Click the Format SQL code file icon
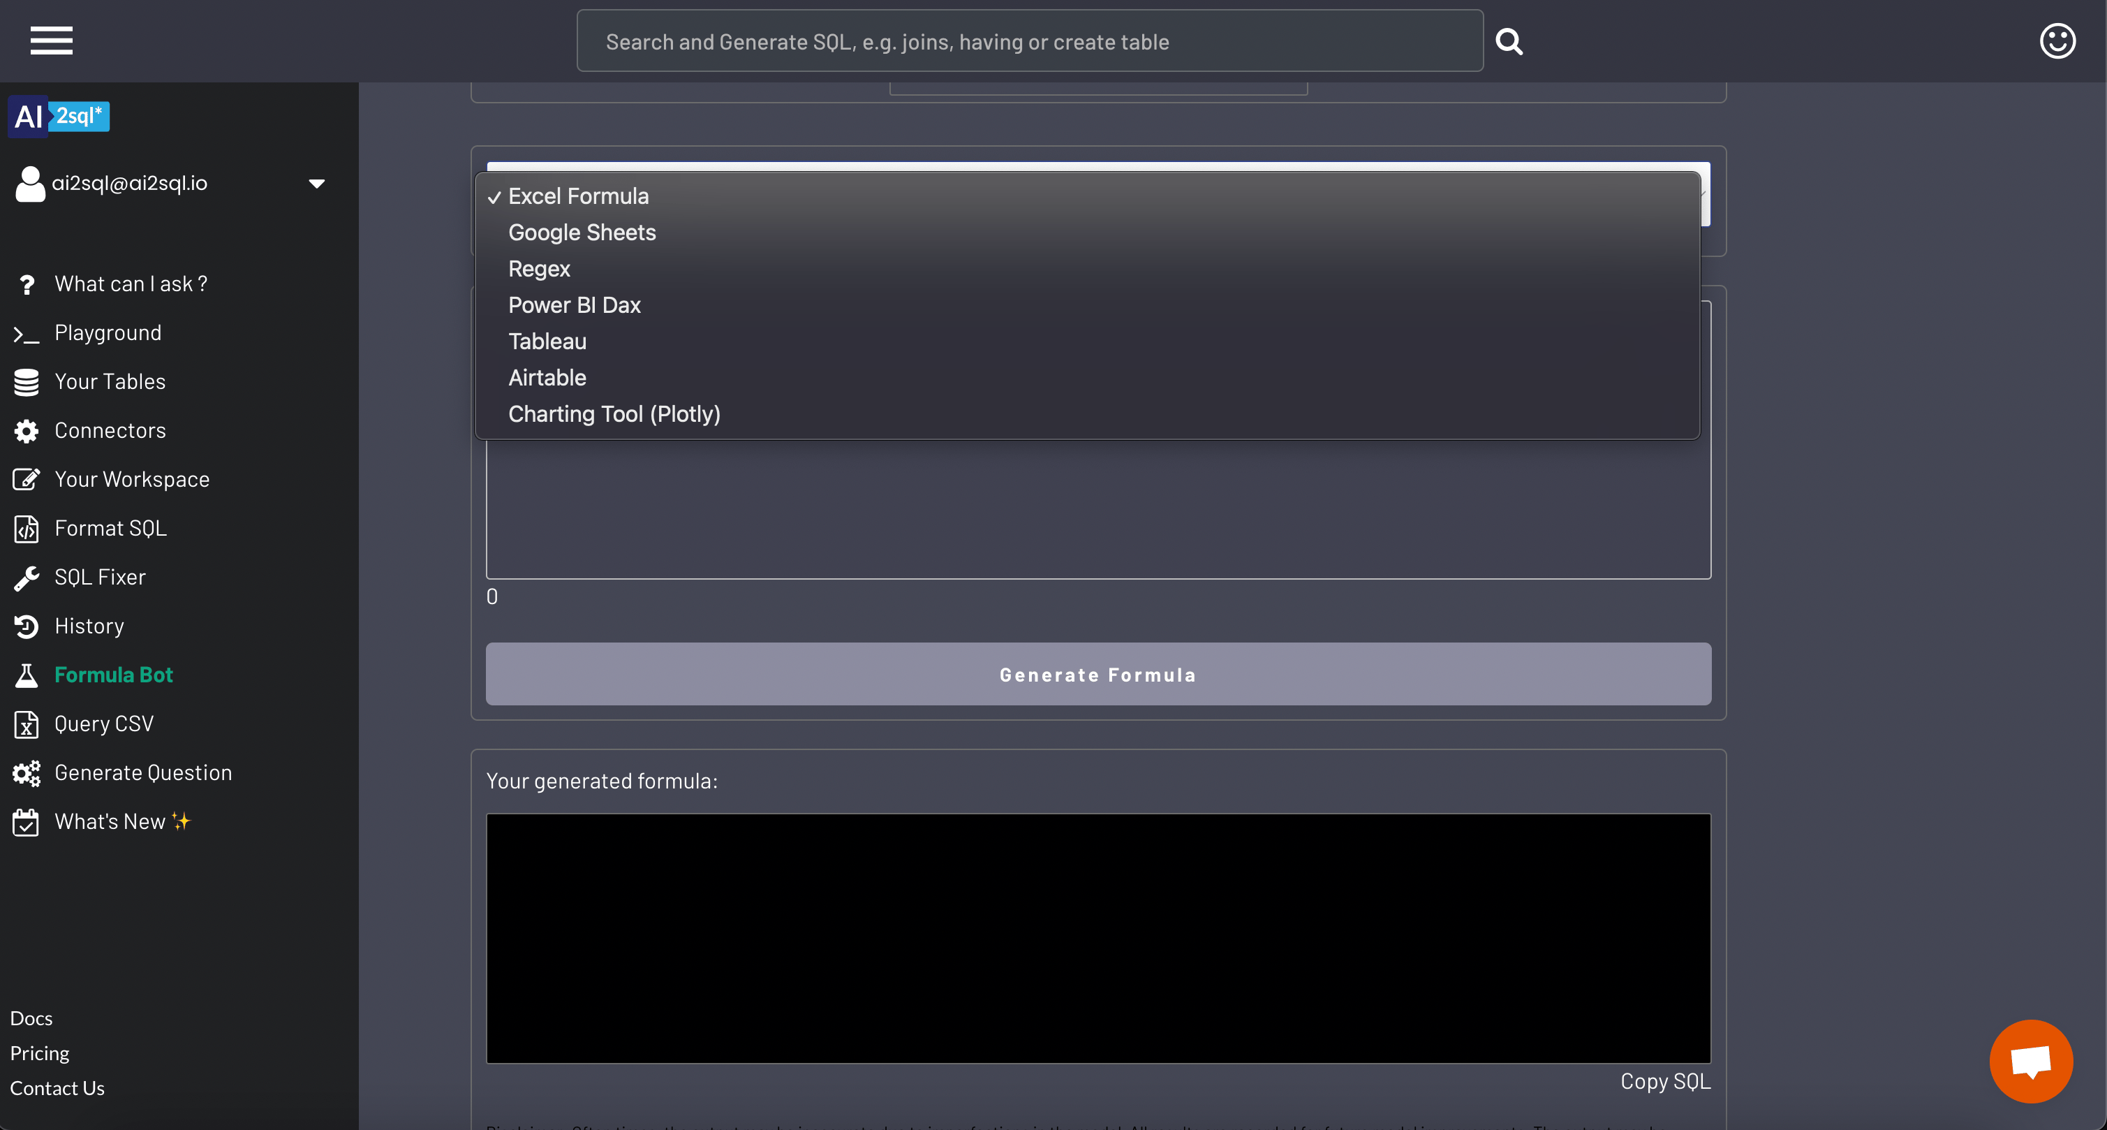This screenshot has height=1130, width=2107. coord(26,529)
